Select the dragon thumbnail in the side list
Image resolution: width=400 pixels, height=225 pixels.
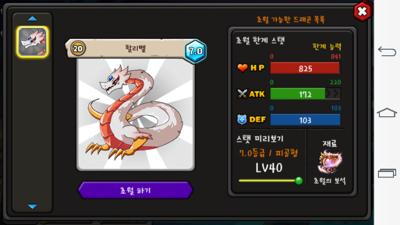(32, 42)
